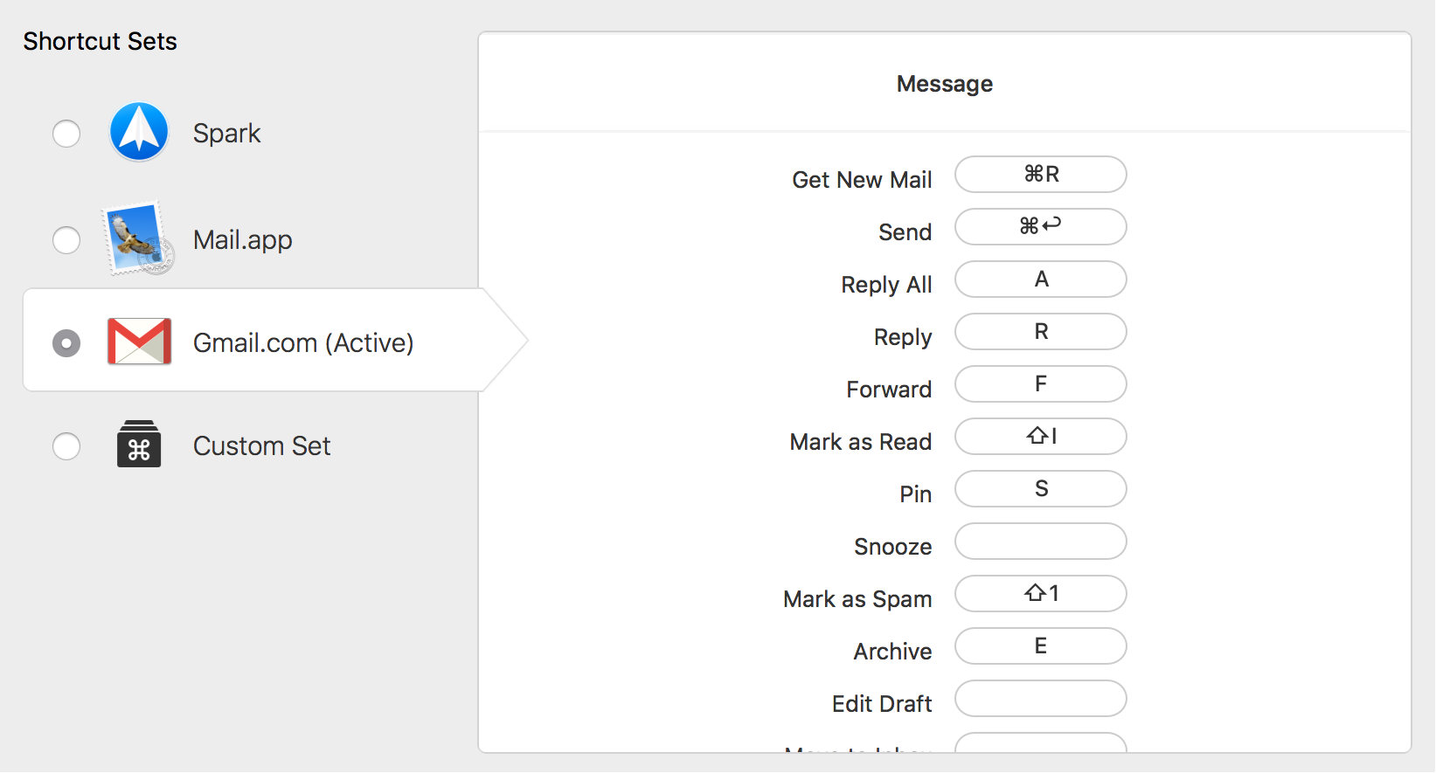
Task: Click the Reply All shortcut field
Action: point(1041,280)
